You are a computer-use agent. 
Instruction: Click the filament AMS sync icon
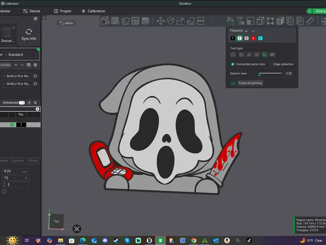click(x=29, y=65)
